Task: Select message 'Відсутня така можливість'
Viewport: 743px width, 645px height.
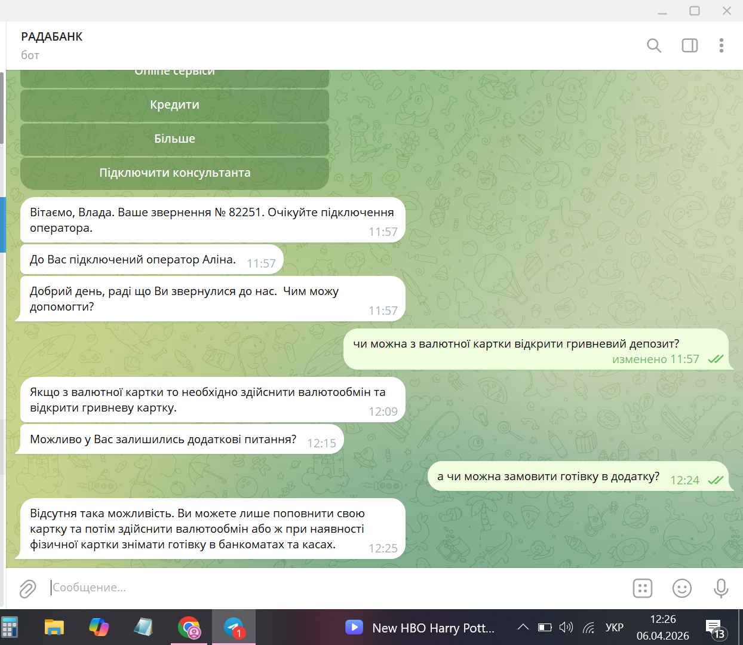Action: (213, 529)
